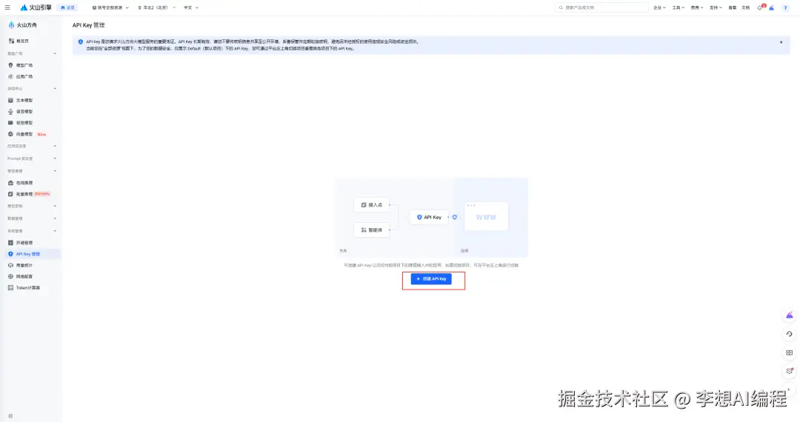
Task: Open 模型广场 in the sidebar
Action: (21, 65)
